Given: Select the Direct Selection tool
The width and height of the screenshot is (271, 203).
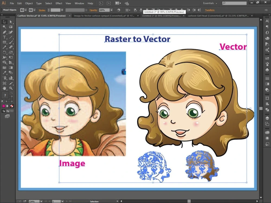Looking at the screenshot, I should click(11, 22).
